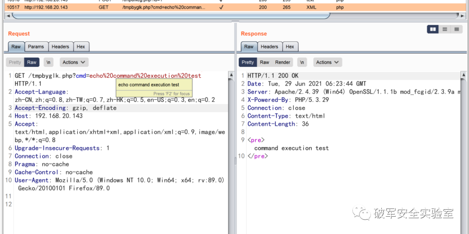
Task: Click the 265 length cell in history
Action: [287, 7]
